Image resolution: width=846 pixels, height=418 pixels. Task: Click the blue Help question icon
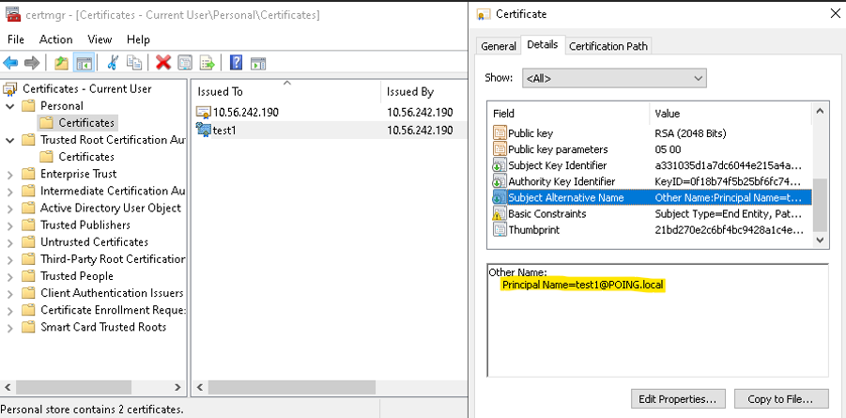[x=236, y=63]
